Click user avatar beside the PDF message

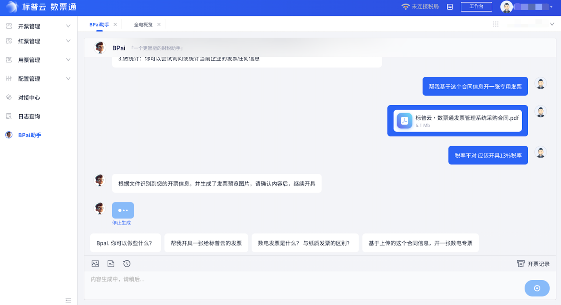pyautogui.click(x=540, y=111)
